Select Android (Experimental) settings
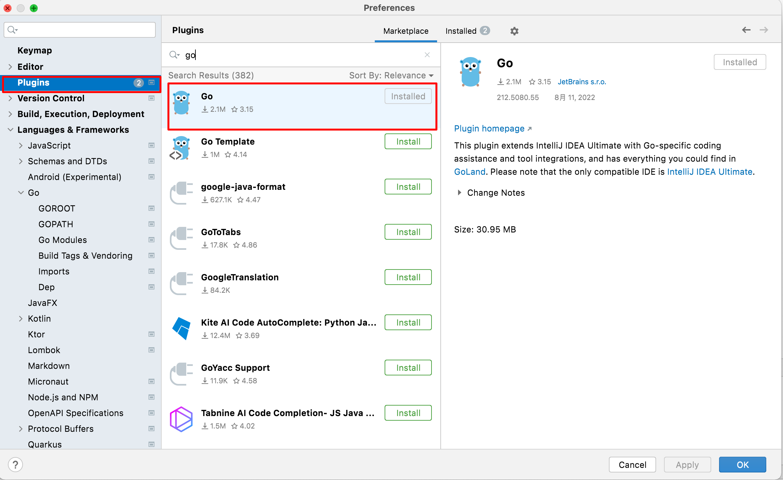This screenshot has height=480, width=783. point(74,177)
